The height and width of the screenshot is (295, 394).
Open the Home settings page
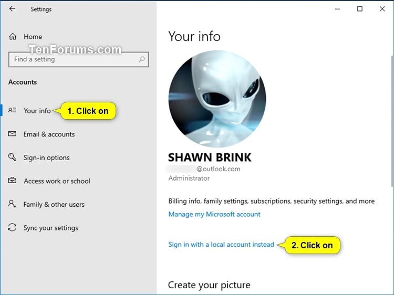pyautogui.click(x=33, y=37)
